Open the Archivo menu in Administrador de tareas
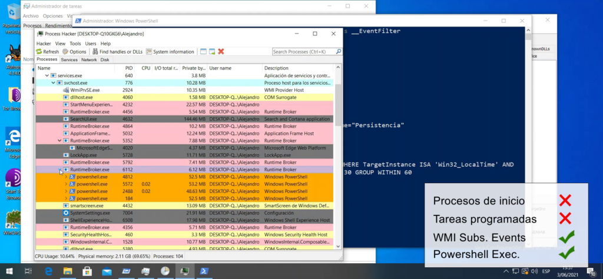This screenshot has height=279, width=603. coord(31,16)
